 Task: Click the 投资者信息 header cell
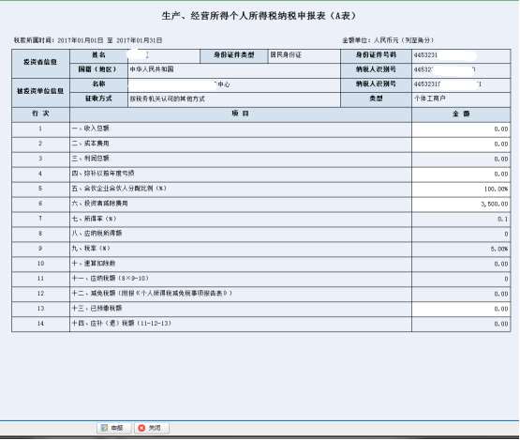[x=40, y=63]
